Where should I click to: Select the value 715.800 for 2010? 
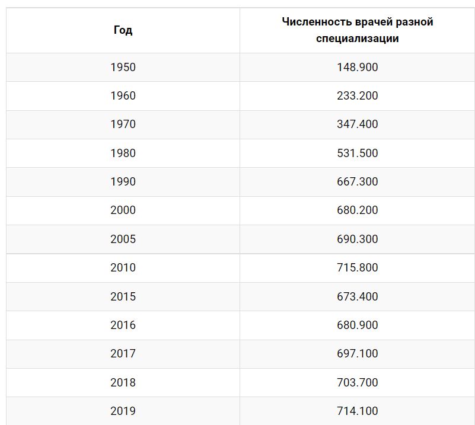(x=358, y=267)
